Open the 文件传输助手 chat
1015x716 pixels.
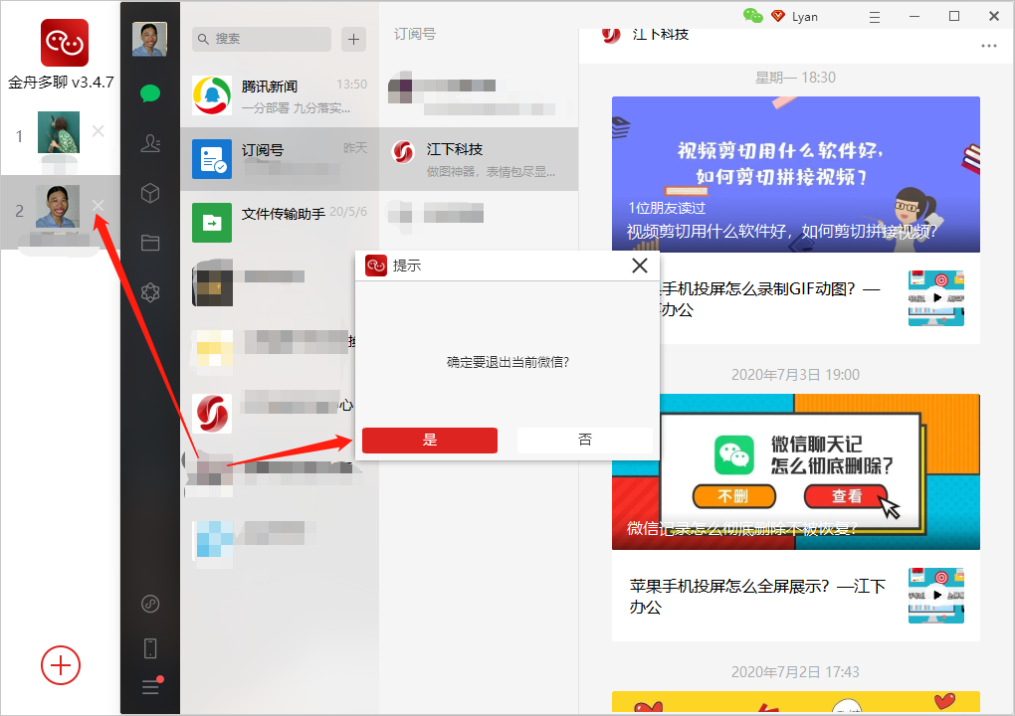(280, 223)
